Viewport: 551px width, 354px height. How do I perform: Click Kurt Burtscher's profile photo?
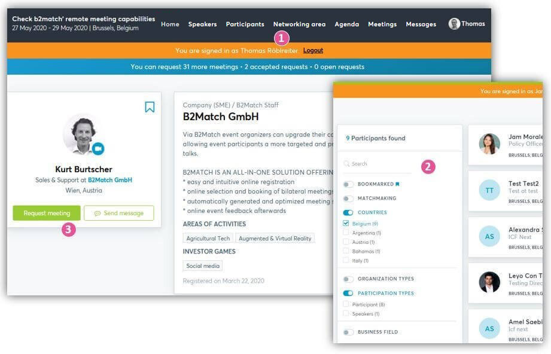pyautogui.click(x=83, y=134)
